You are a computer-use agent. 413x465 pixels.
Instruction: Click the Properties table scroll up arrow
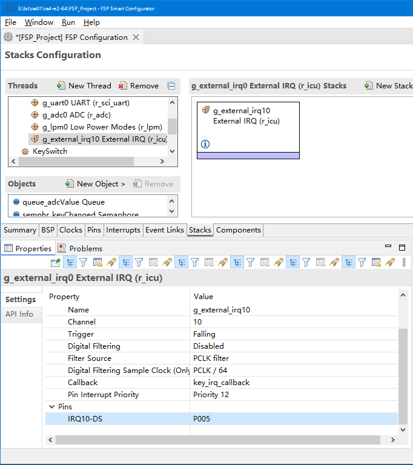(403, 295)
